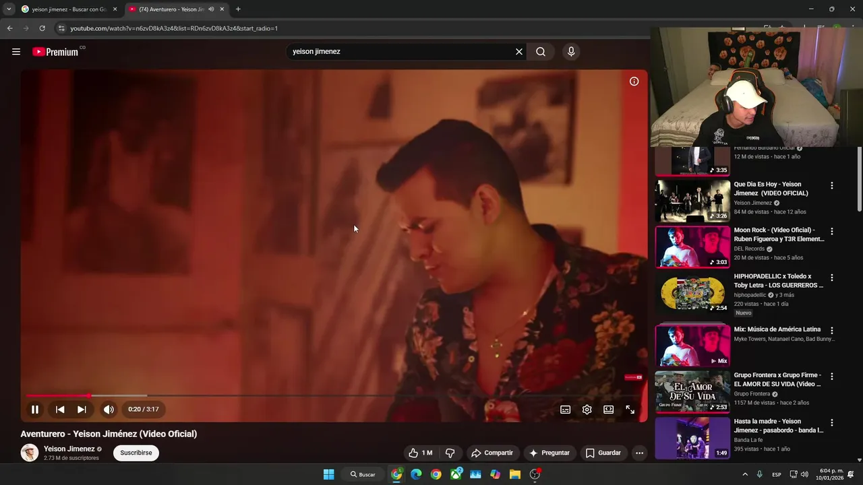Viewport: 863px width, 485px height.
Task: Open Microsoft Edge from taskbar
Action: 416,474
